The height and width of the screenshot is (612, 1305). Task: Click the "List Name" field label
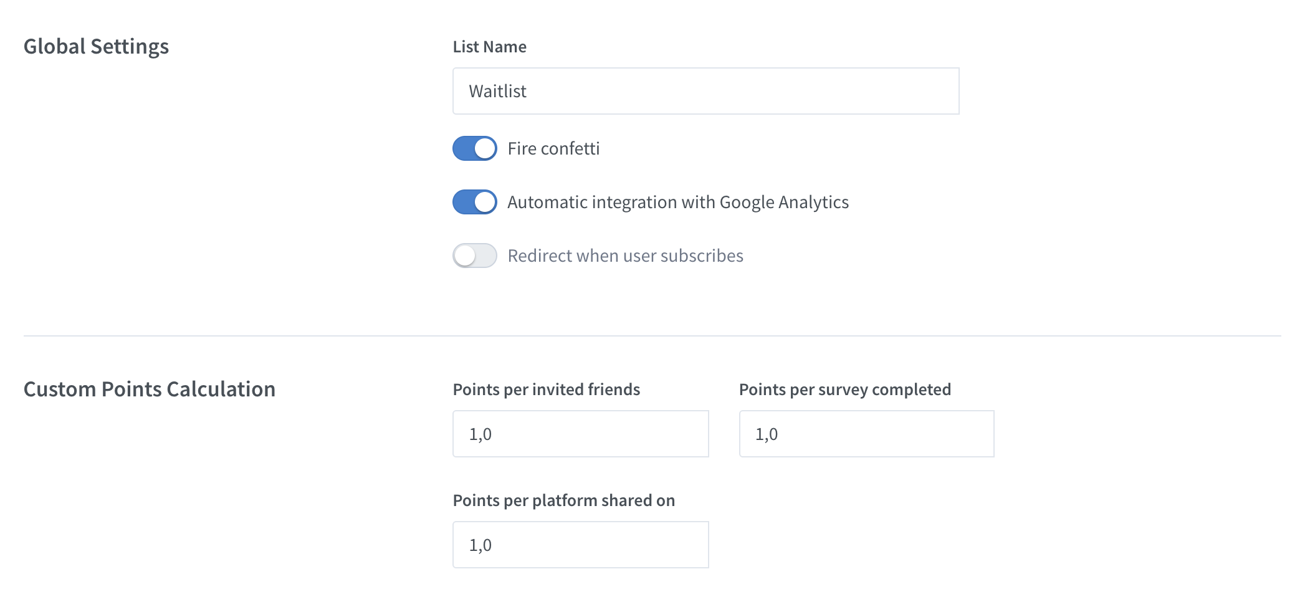point(490,47)
